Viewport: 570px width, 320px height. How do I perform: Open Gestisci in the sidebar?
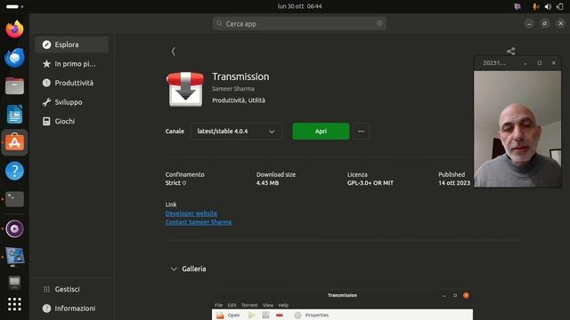(x=72, y=289)
